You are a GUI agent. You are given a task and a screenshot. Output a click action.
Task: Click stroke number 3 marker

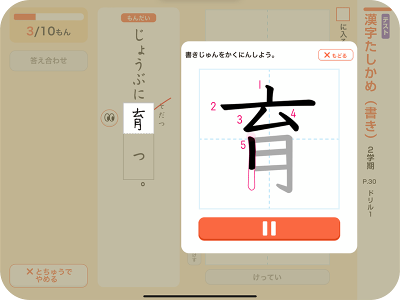point(239,119)
